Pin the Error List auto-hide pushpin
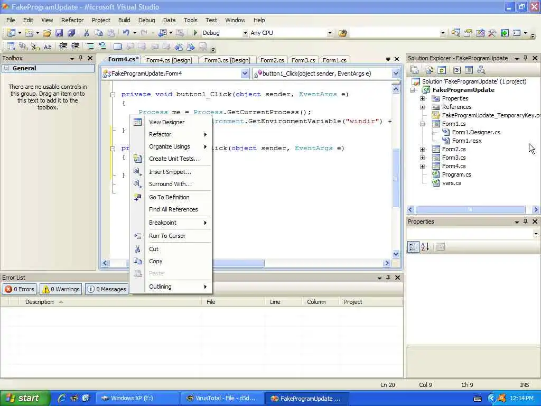 click(388, 278)
